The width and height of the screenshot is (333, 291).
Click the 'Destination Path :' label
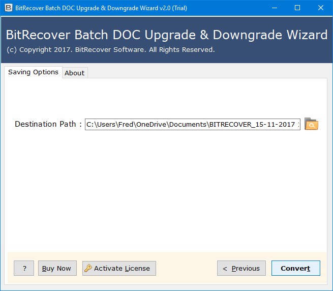click(48, 124)
